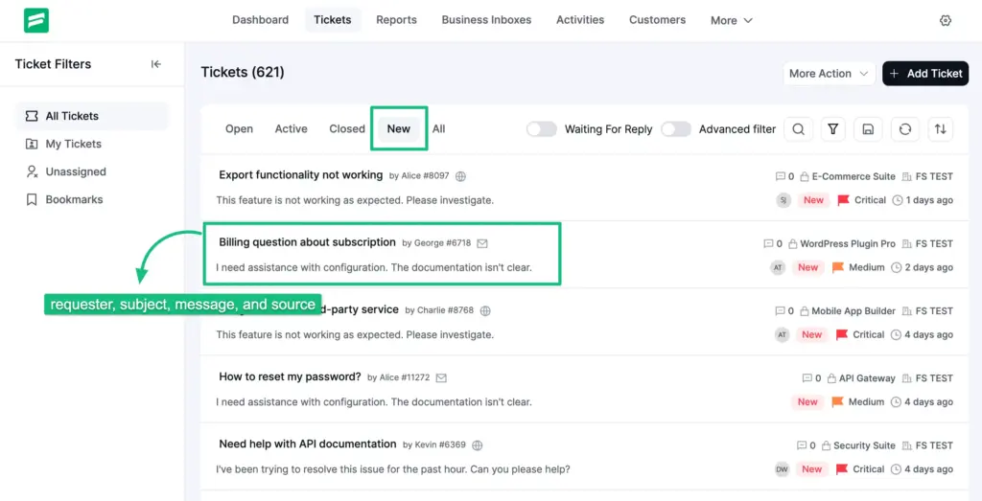Open Billing question about subscription ticket

click(308, 242)
